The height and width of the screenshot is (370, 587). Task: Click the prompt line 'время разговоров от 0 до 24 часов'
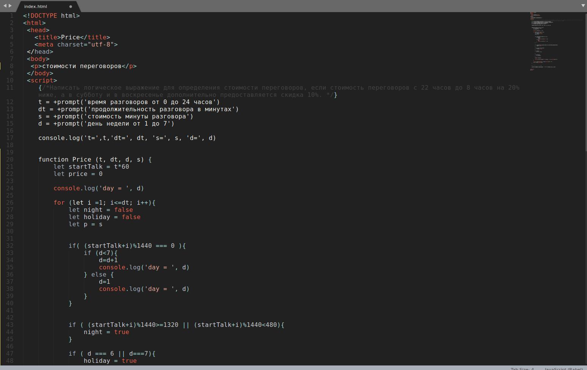[129, 102]
